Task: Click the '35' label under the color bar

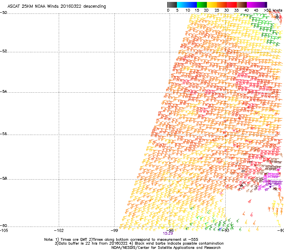Action: point(236,10)
